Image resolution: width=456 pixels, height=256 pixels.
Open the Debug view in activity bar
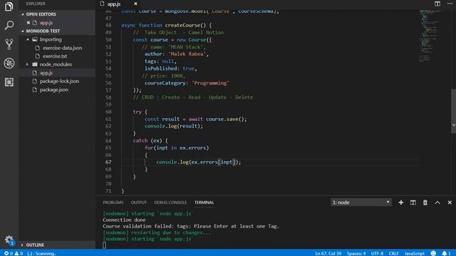point(9,63)
